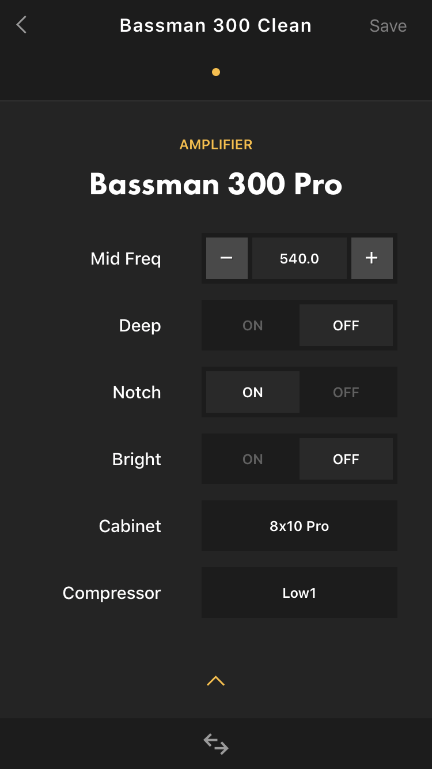Set Deep to OFF

346,325
